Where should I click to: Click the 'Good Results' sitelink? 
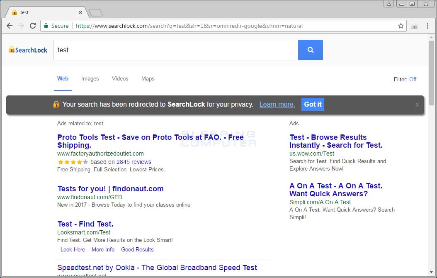click(137, 249)
